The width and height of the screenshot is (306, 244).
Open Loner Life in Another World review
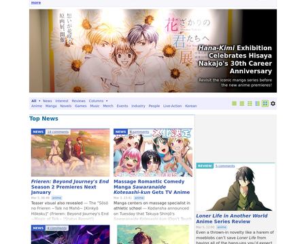232,219
